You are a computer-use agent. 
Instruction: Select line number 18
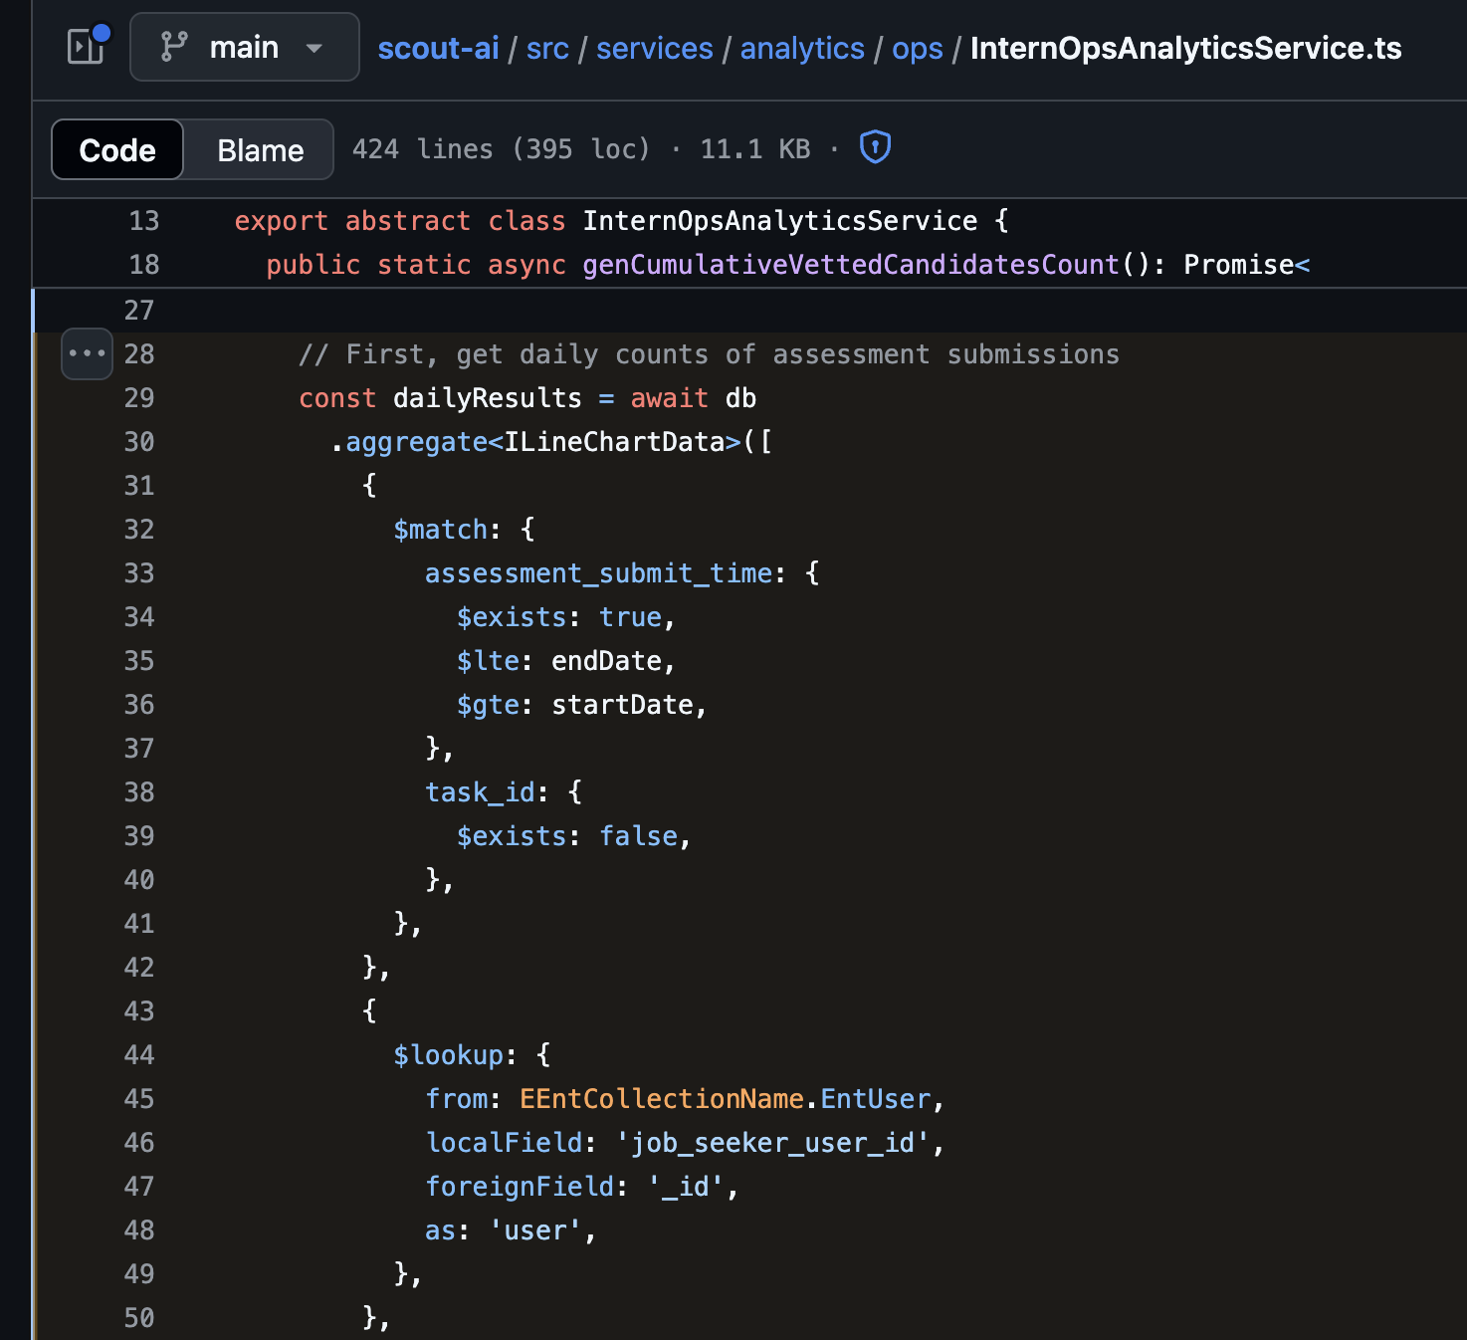point(144,265)
